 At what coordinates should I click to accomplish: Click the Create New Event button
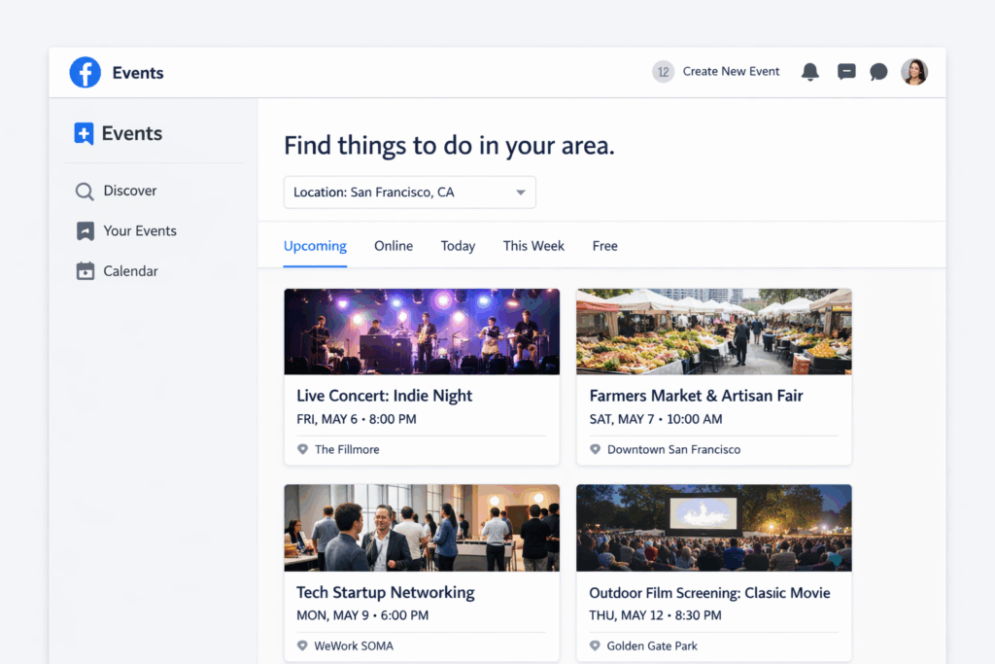[731, 71]
